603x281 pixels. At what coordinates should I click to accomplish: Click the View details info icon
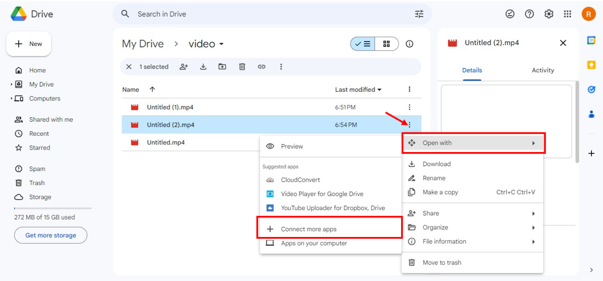click(409, 44)
